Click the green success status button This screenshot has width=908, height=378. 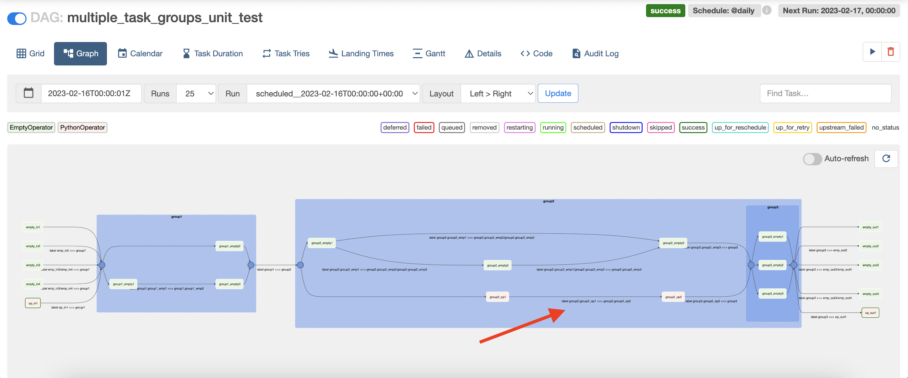coord(665,11)
